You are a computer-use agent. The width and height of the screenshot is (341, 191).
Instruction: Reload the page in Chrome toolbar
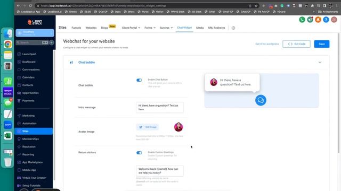[x=30, y=6]
